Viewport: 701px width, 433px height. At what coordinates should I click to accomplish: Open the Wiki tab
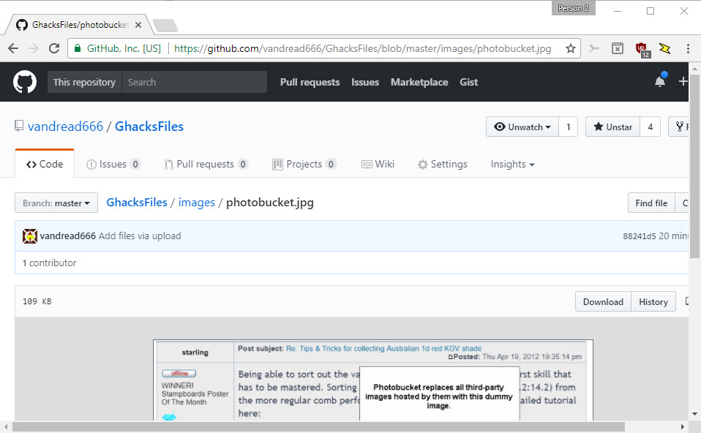point(378,165)
